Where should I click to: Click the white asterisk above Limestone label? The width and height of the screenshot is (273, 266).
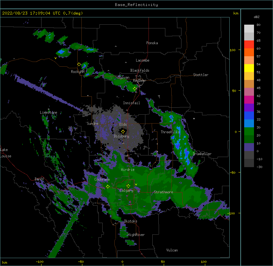48,109
